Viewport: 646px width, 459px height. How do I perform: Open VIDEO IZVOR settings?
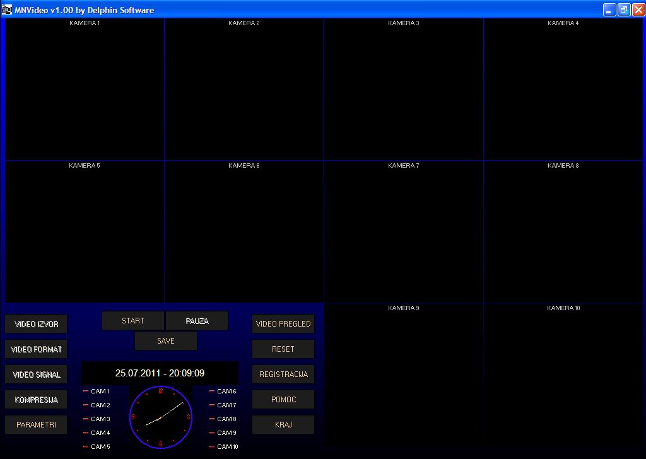tap(36, 324)
